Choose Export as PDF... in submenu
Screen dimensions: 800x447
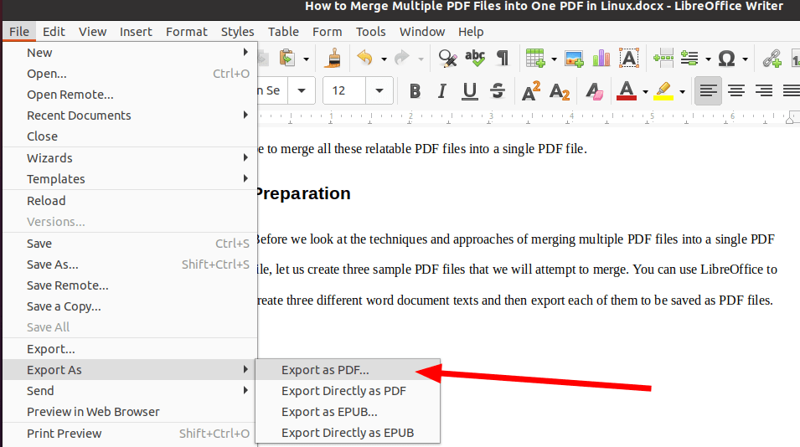coord(348,370)
